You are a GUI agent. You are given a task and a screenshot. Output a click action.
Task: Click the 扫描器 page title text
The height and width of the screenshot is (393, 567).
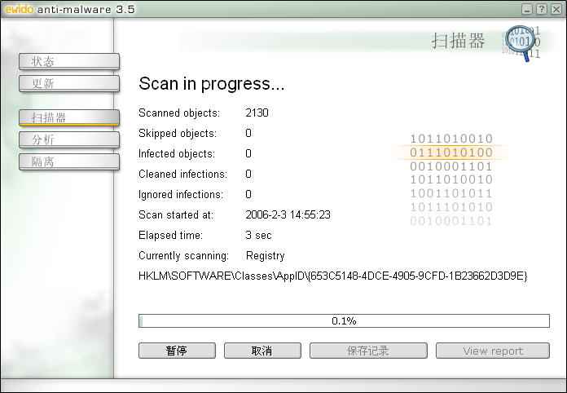(x=458, y=41)
